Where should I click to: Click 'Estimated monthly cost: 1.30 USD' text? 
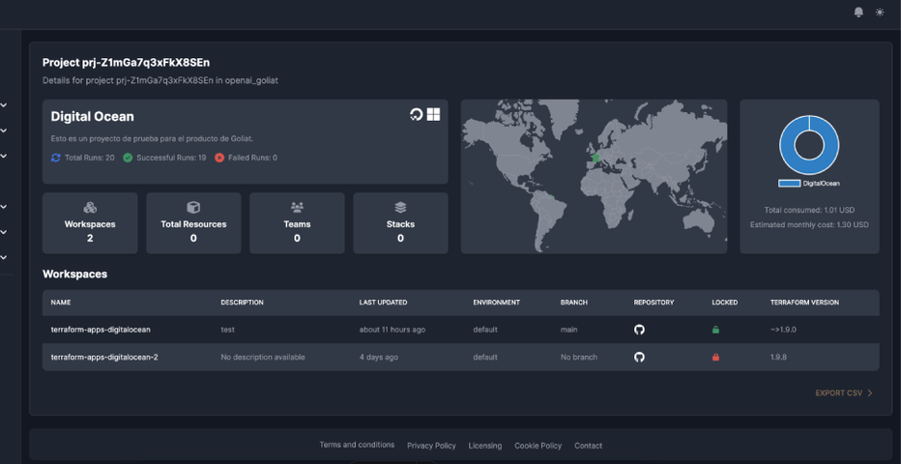(x=809, y=224)
